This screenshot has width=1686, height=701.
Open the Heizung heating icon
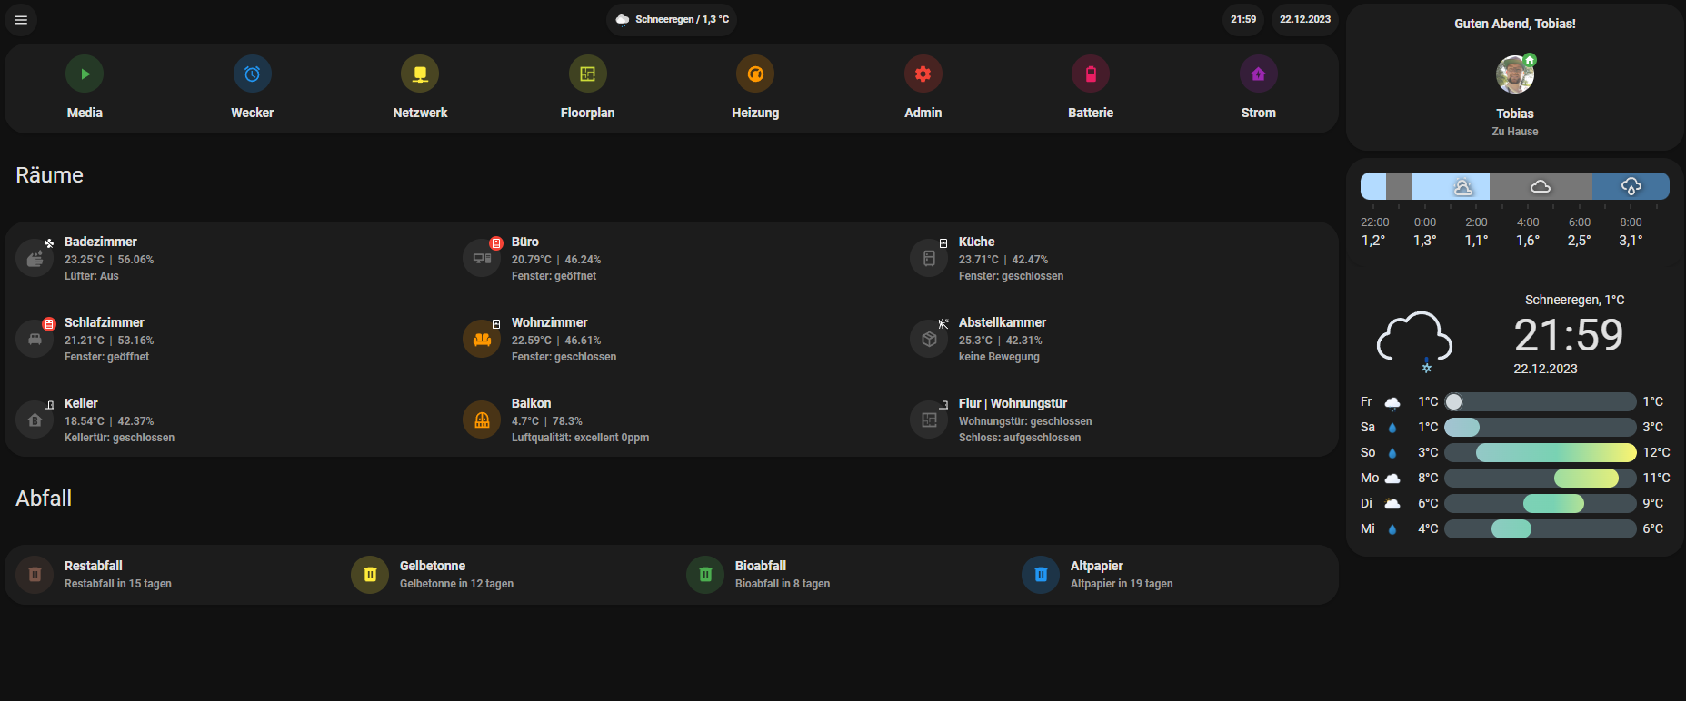[x=755, y=74]
